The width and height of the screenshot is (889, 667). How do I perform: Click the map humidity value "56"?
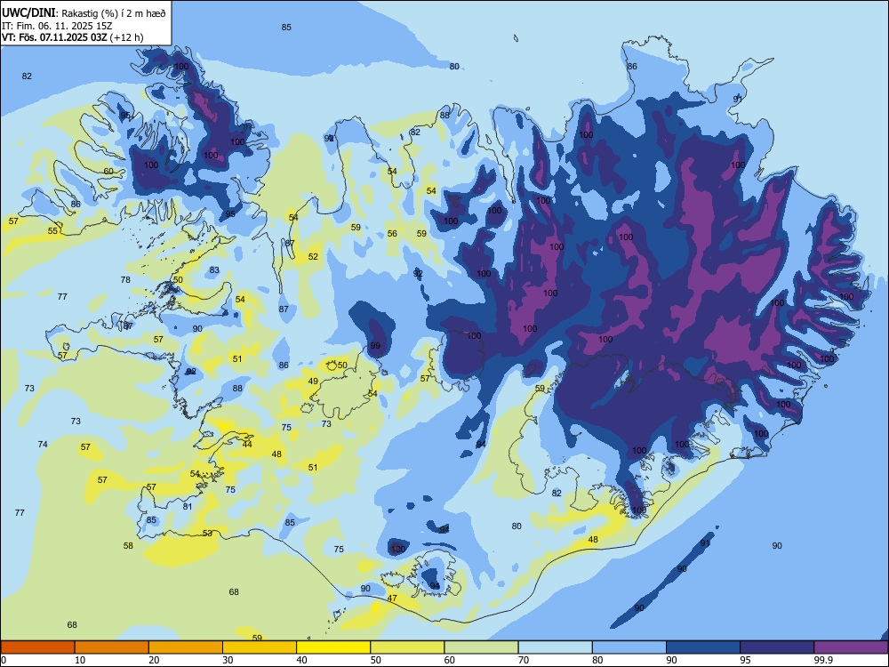(392, 234)
